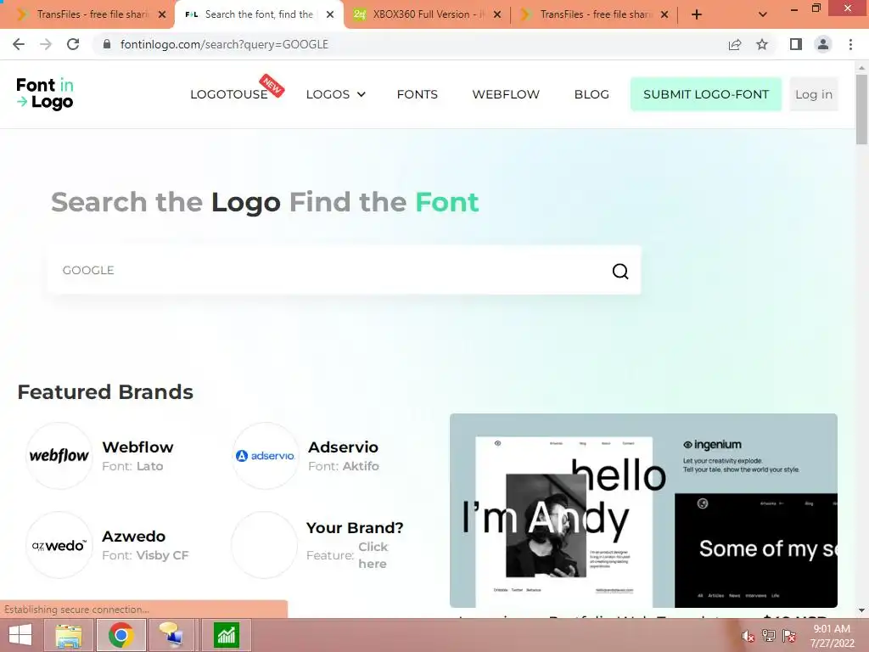Reload the fontinlogo page
Screen dimensions: 869x652
coord(73,44)
